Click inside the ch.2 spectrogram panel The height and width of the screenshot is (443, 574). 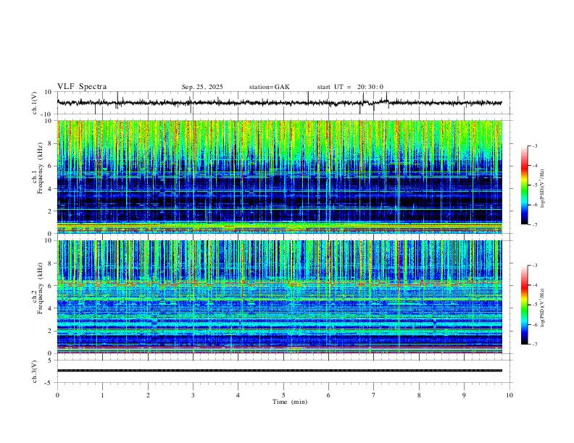279,297
